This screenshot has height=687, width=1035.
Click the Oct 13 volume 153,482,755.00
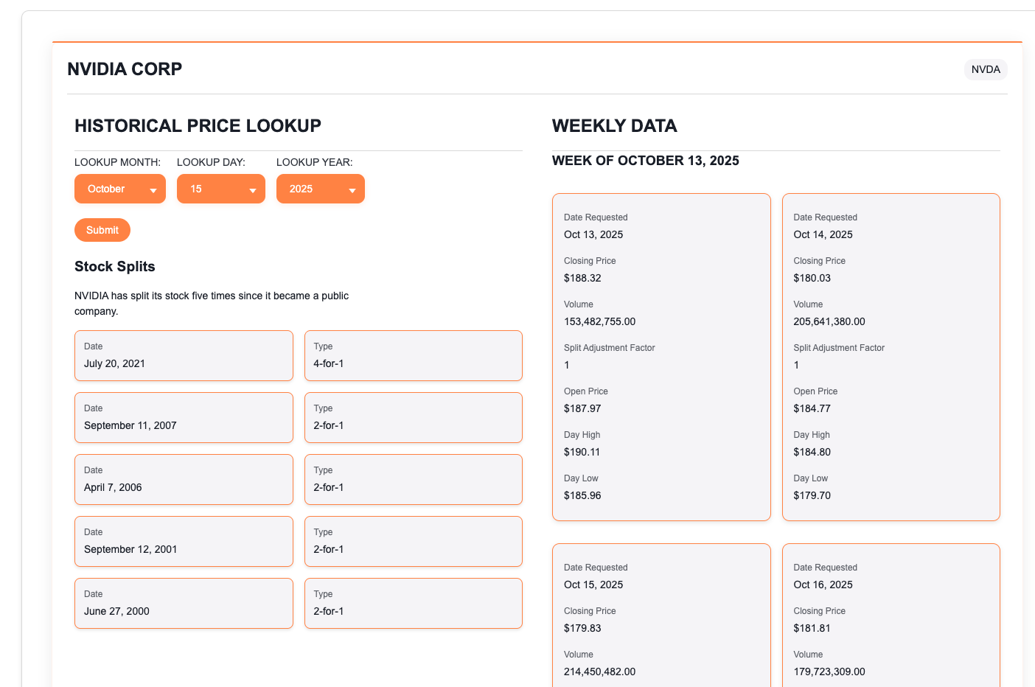pos(599,321)
